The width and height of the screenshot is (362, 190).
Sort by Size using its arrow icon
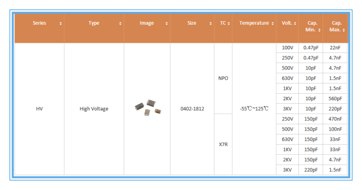coord(211,24)
